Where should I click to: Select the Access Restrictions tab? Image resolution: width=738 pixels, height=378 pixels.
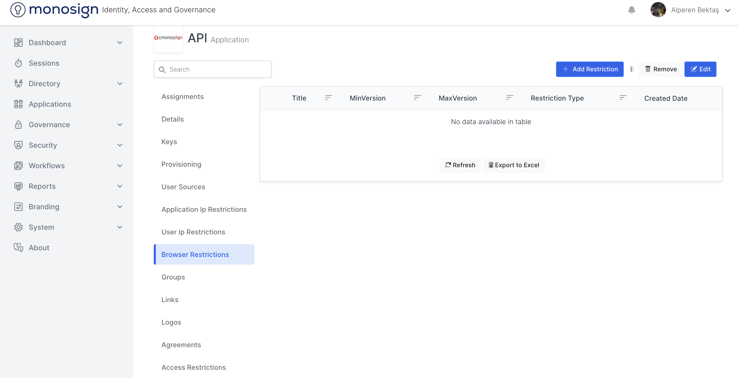coord(193,367)
